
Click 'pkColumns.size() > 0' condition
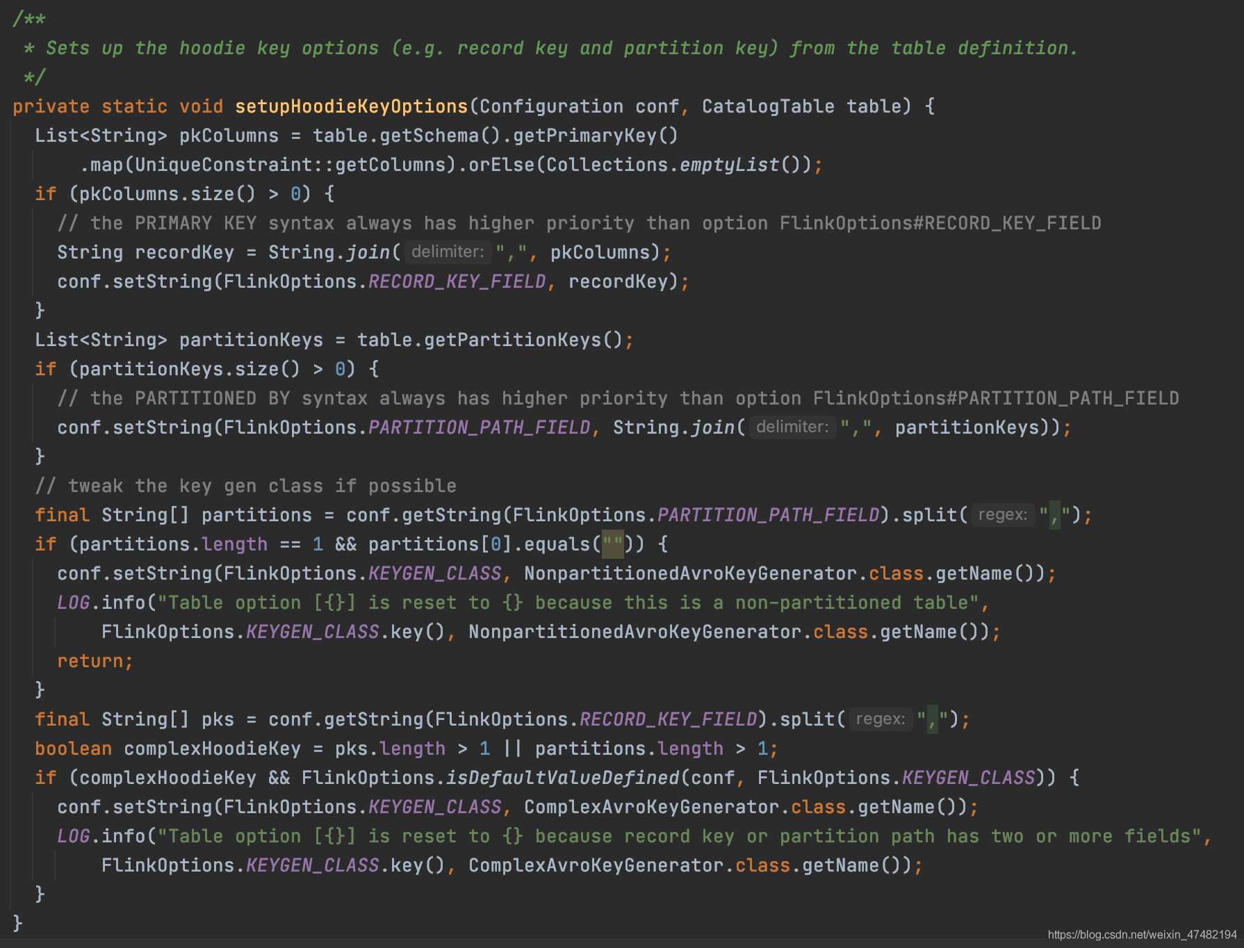190,194
